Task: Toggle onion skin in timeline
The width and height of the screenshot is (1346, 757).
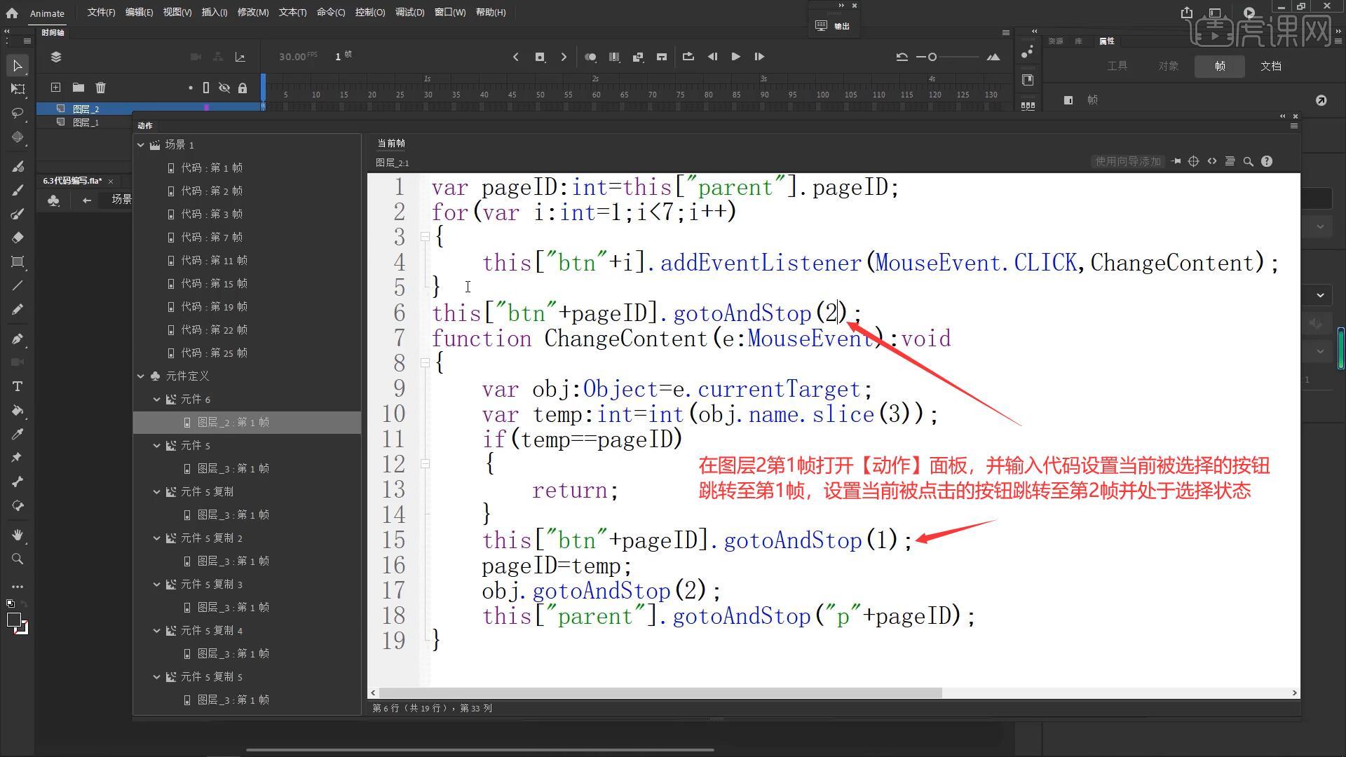Action: (590, 57)
